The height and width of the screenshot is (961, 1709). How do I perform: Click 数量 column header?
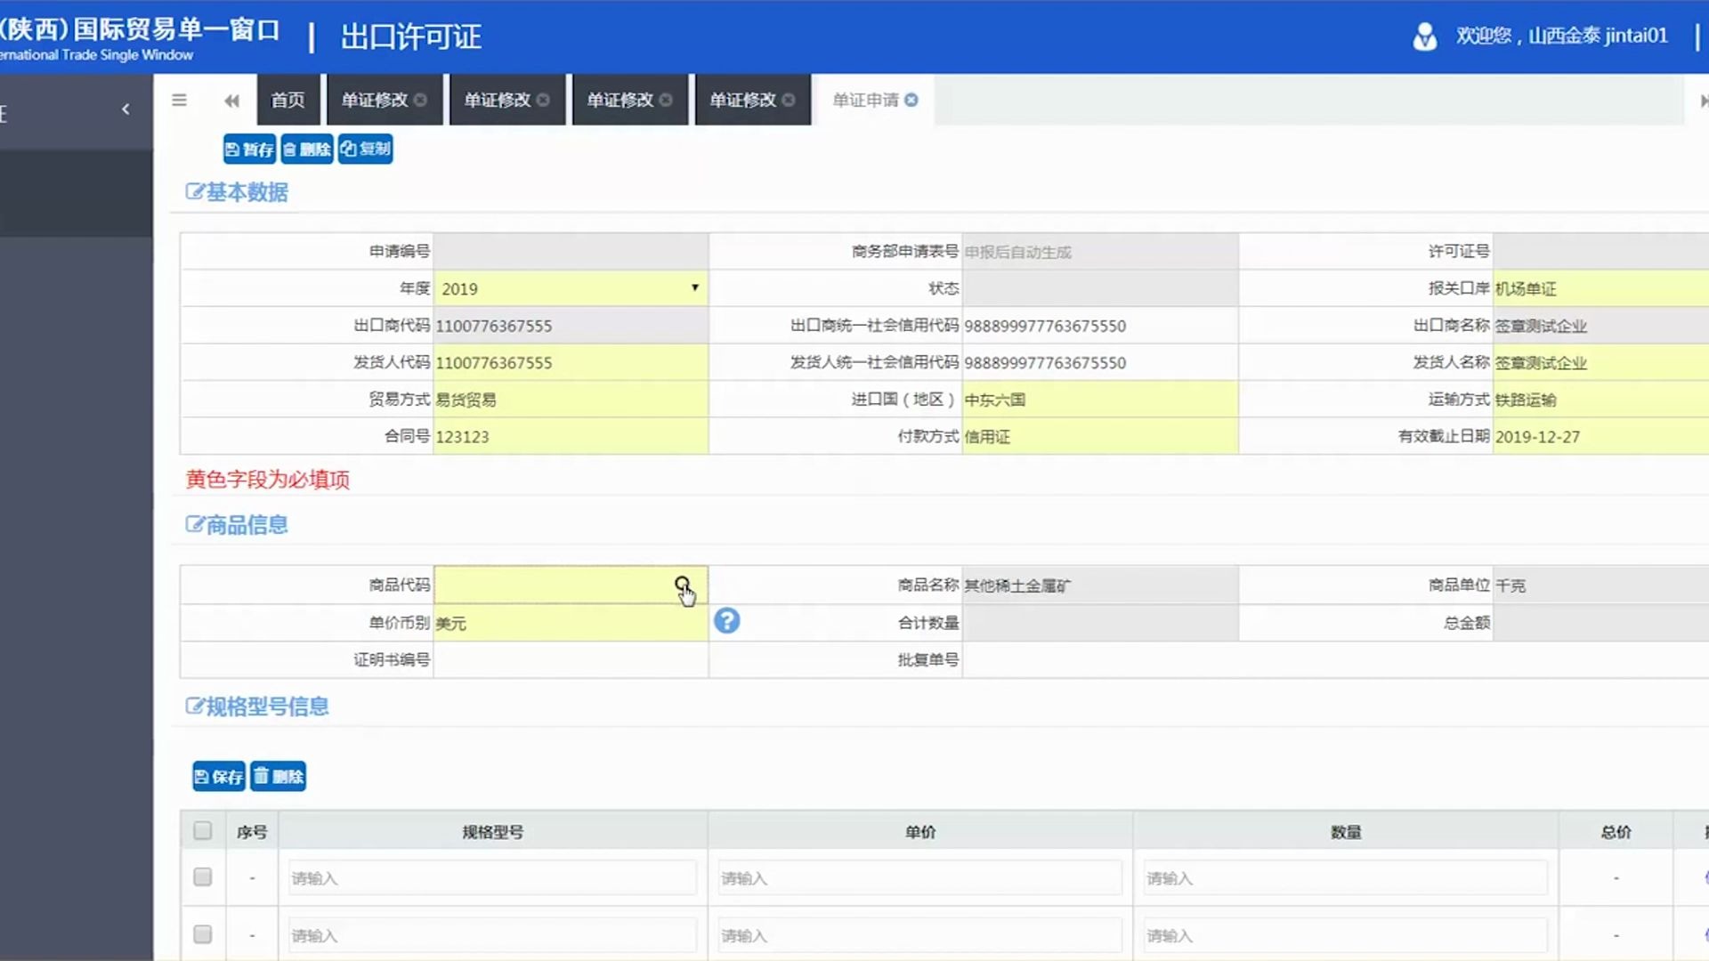point(1346,832)
